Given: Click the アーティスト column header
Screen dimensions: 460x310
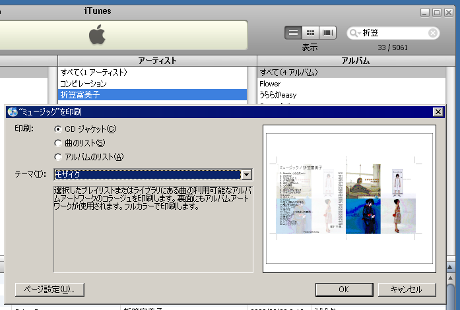Looking at the screenshot, I should point(157,61).
